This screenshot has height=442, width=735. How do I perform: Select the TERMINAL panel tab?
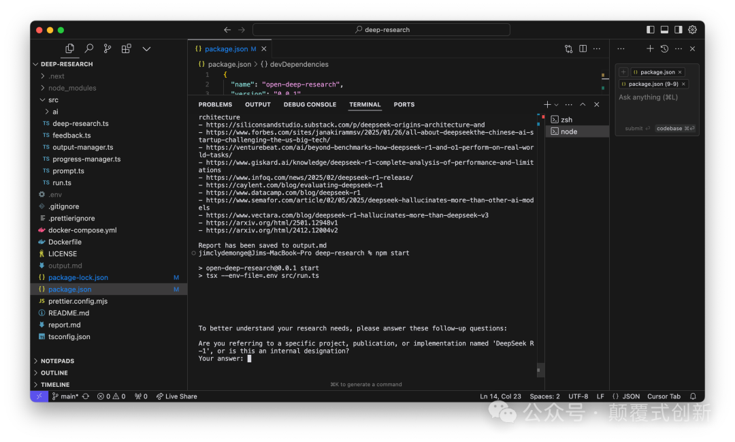pyautogui.click(x=365, y=105)
